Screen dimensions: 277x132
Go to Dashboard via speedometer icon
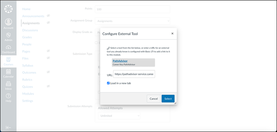[x=8, y=47]
